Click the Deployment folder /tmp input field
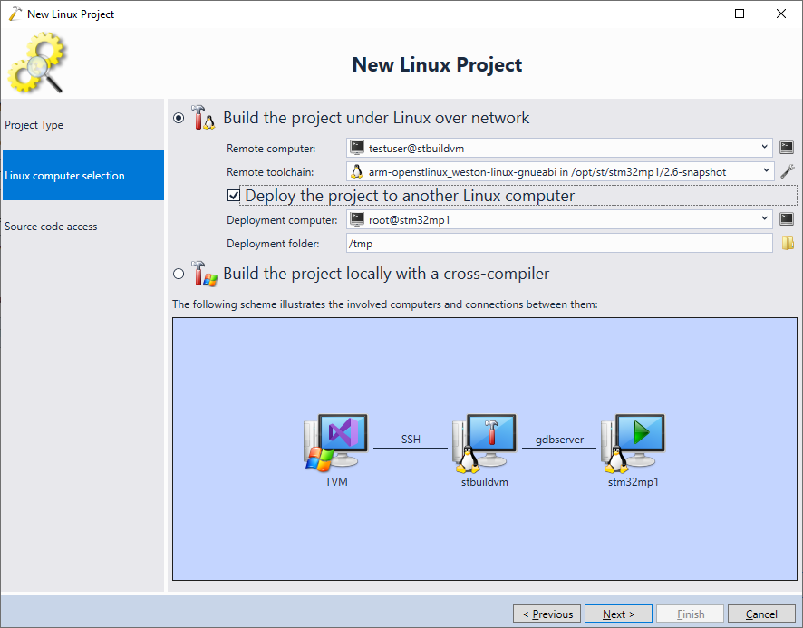The image size is (803, 628). pos(559,243)
